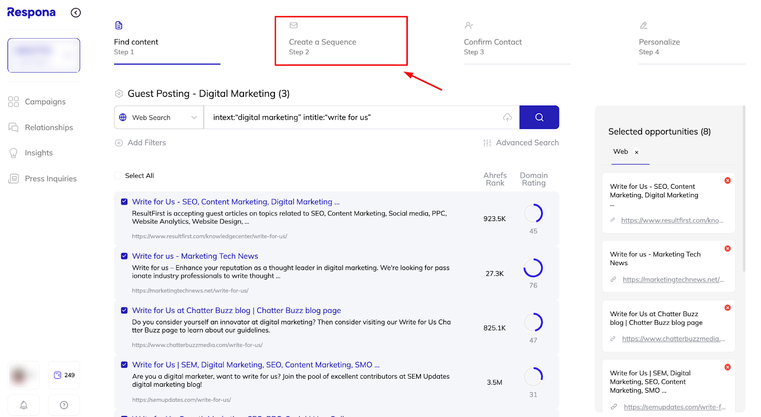Uncheck the ResultFirst SEO result checkbox
The height and width of the screenshot is (417, 761).
coord(124,202)
